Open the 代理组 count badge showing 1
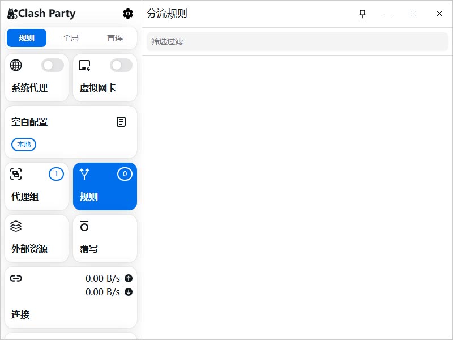 tap(57, 174)
